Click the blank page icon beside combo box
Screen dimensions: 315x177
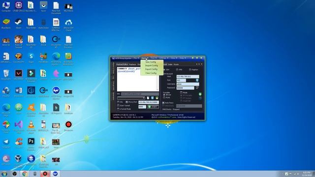pos(148,98)
